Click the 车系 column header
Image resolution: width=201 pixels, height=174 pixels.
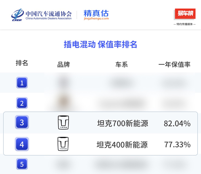(121, 64)
